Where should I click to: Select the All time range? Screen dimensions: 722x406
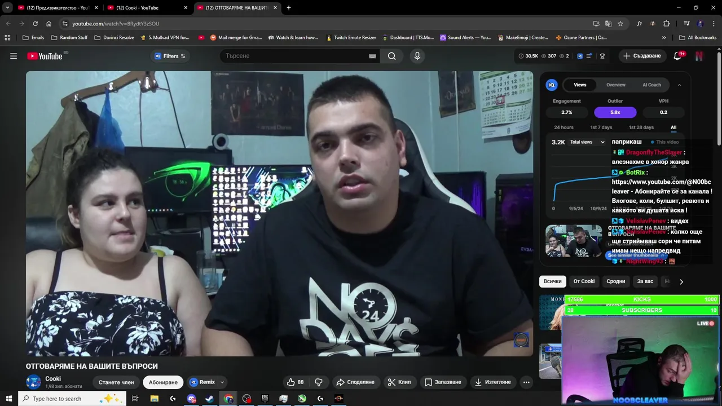tap(673, 127)
